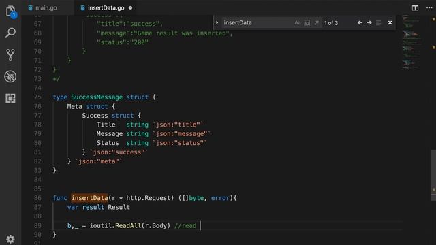Toggle Match Whole Word option
Viewport: 436px width, 245px height.
pyautogui.click(x=307, y=22)
